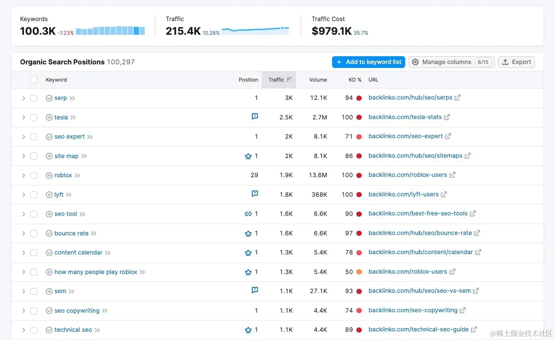
Task: Click featured snippet icon in sem row
Action: [255, 290]
